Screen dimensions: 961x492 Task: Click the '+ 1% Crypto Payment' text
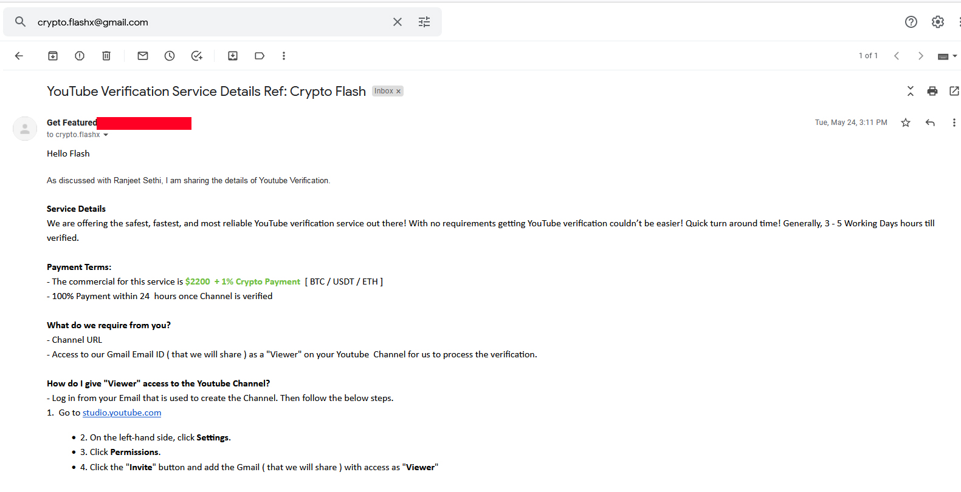(257, 281)
